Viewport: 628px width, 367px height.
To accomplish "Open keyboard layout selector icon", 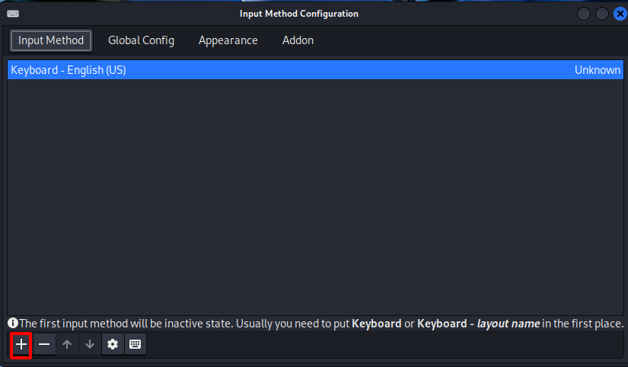I will [x=135, y=344].
